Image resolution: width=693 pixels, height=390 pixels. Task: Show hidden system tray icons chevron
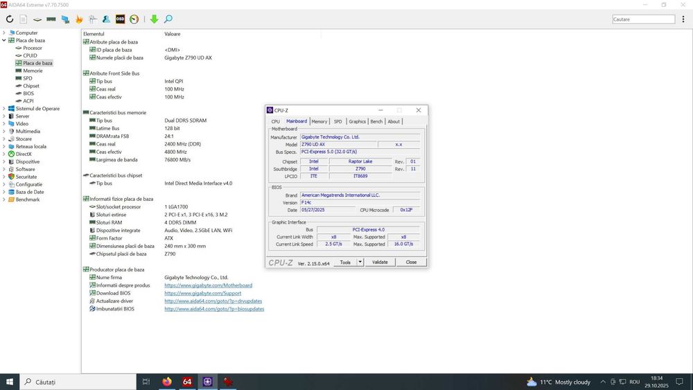(603, 382)
